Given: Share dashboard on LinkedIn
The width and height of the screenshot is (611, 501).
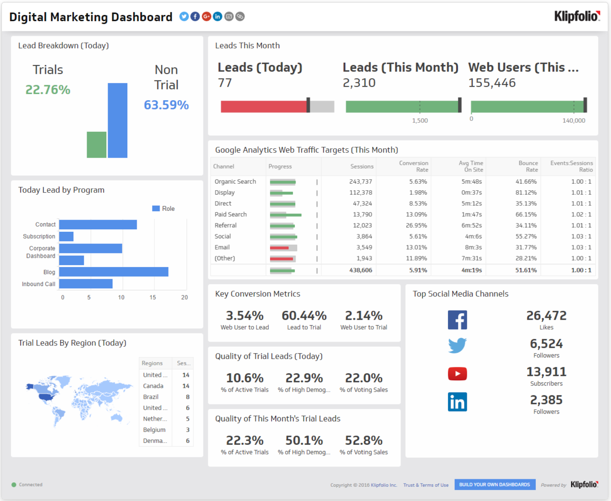Looking at the screenshot, I should click(217, 16).
